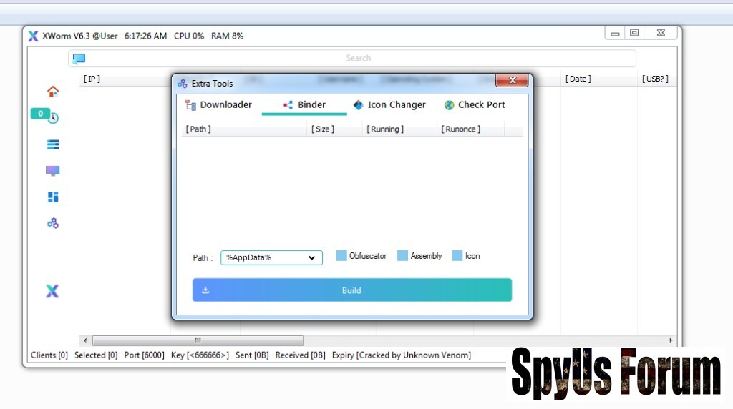This screenshot has height=409, width=733.
Task: Open the Icon Changer tab
Action: pyautogui.click(x=389, y=105)
